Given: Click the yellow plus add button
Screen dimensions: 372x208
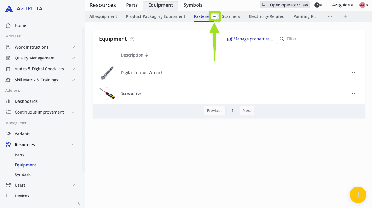Looking at the screenshot, I should 358,195.
